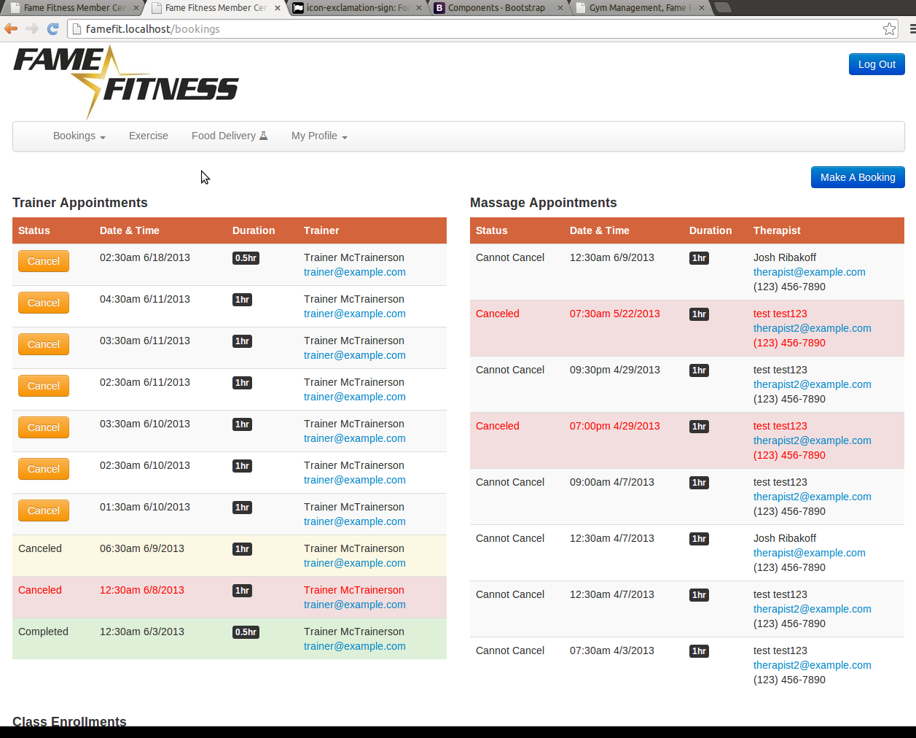Switch to the icon-exclamation-sign browser tab
This screenshot has height=738, width=916.
[357, 8]
